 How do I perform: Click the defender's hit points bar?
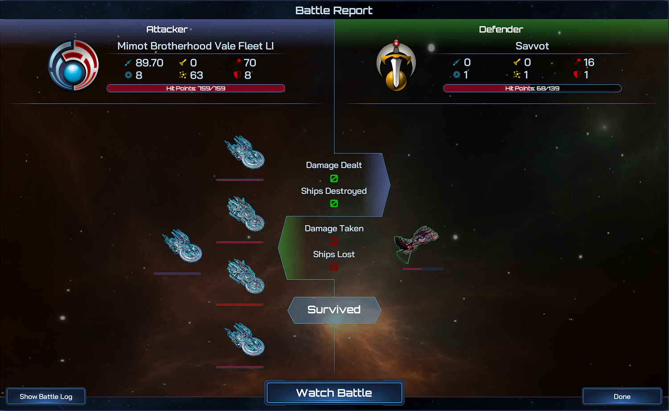533,88
